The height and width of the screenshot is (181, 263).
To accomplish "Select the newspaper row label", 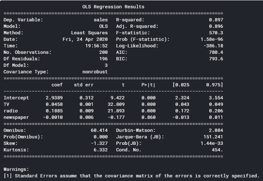I will tap(16, 117).
